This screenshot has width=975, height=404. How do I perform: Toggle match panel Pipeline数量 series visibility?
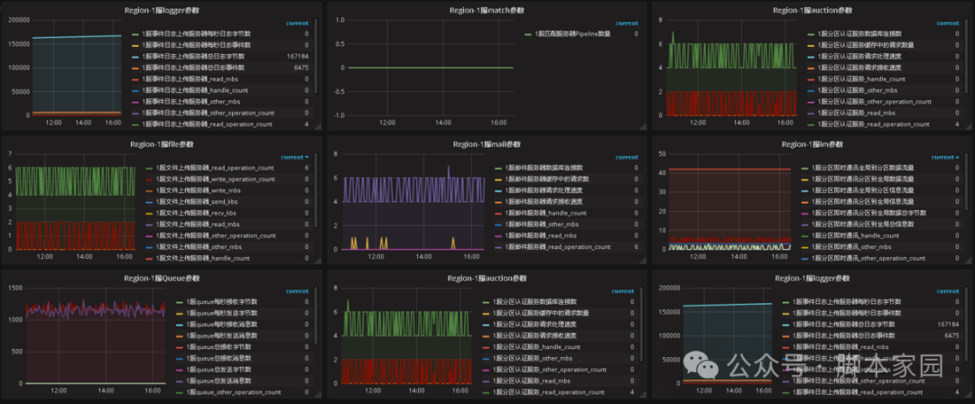pyautogui.click(x=572, y=34)
